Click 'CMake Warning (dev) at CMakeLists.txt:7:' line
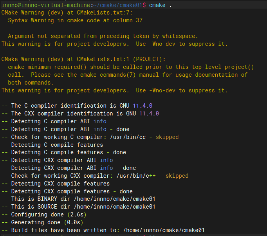This screenshot has height=236, width=267. pyautogui.click(x=67, y=13)
